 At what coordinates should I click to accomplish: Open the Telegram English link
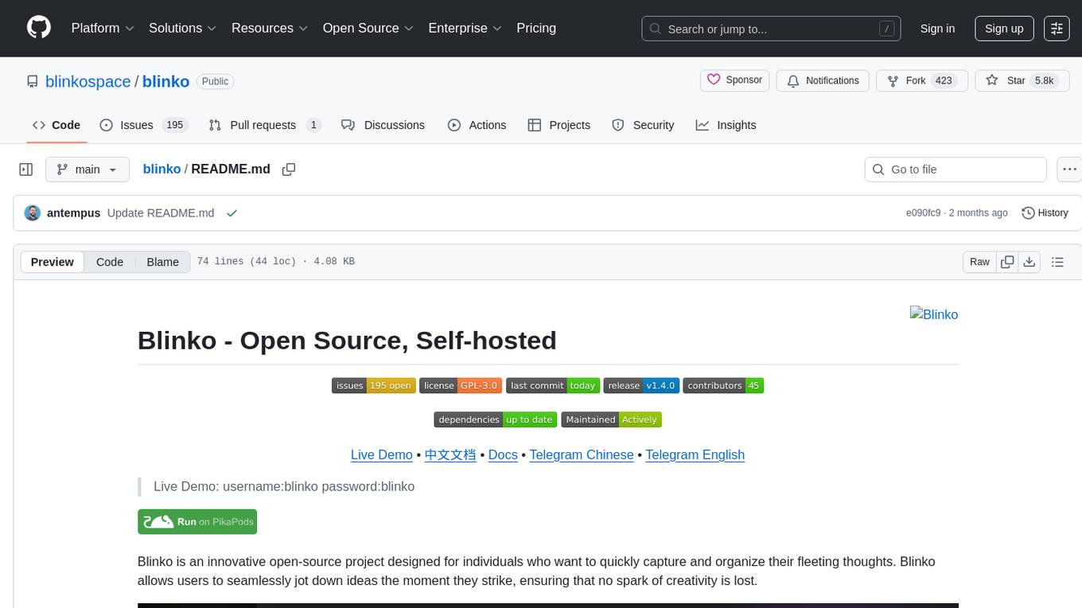(x=695, y=454)
